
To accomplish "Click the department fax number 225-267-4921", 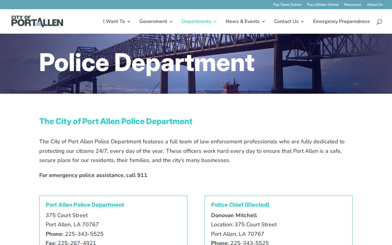I will tap(77, 243).
